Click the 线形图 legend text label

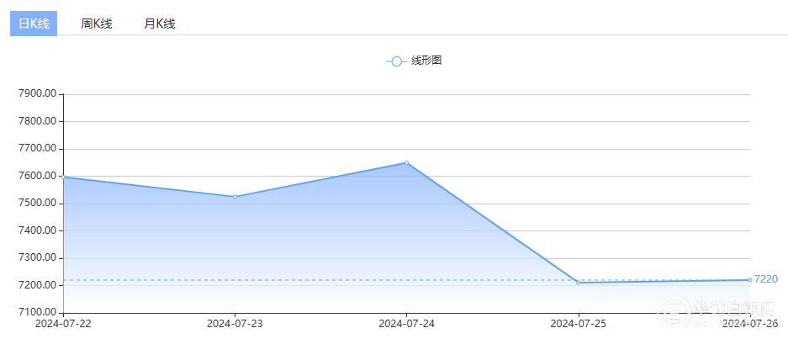pos(426,61)
